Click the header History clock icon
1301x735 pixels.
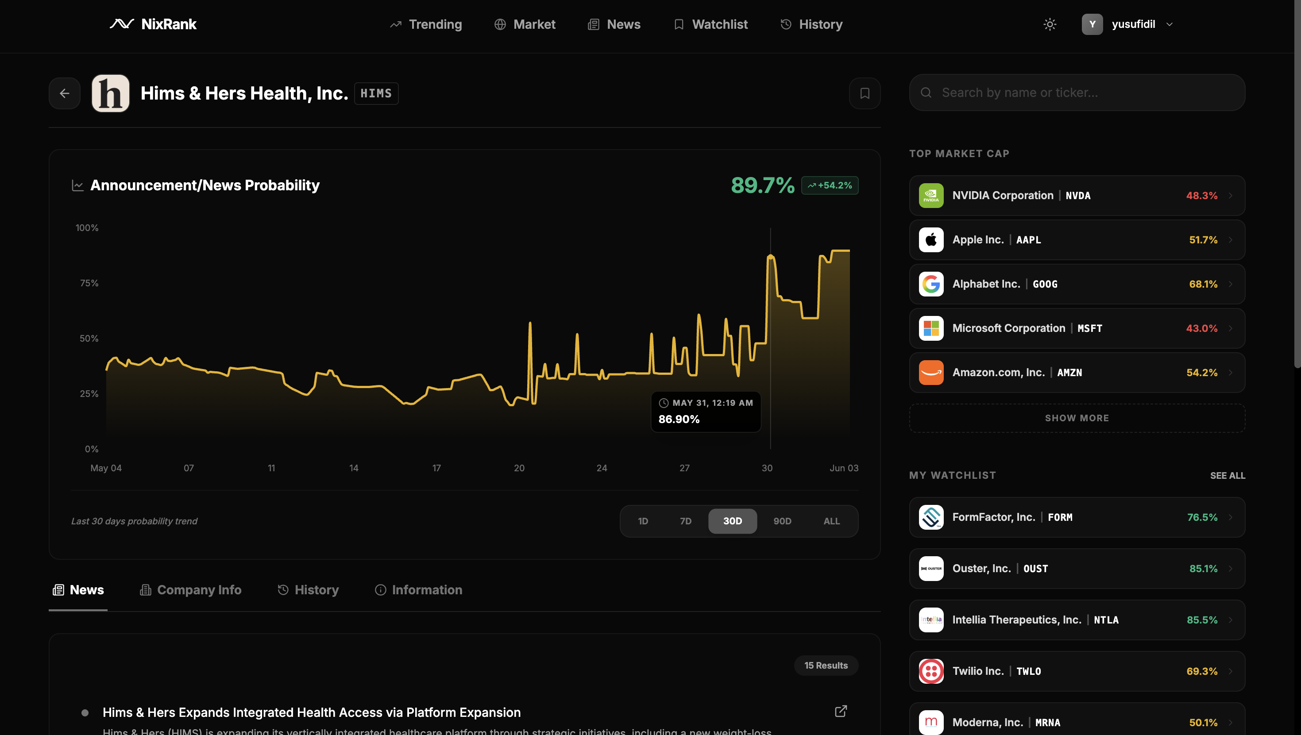[x=785, y=24]
